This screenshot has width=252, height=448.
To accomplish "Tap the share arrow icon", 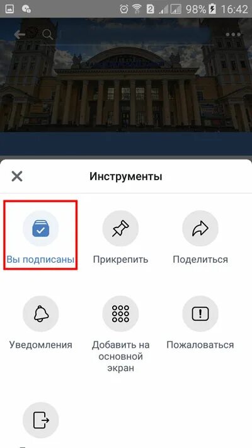I will coord(200,229).
